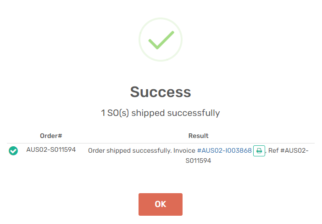Image resolution: width=322 pixels, height=224 pixels.
Task: Click the wrapped S011594 reference line
Action: pyautogui.click(x=198, y=161)
